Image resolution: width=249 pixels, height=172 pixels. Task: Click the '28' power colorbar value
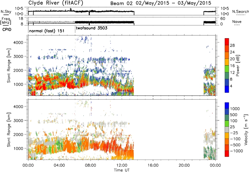point(232,45)
